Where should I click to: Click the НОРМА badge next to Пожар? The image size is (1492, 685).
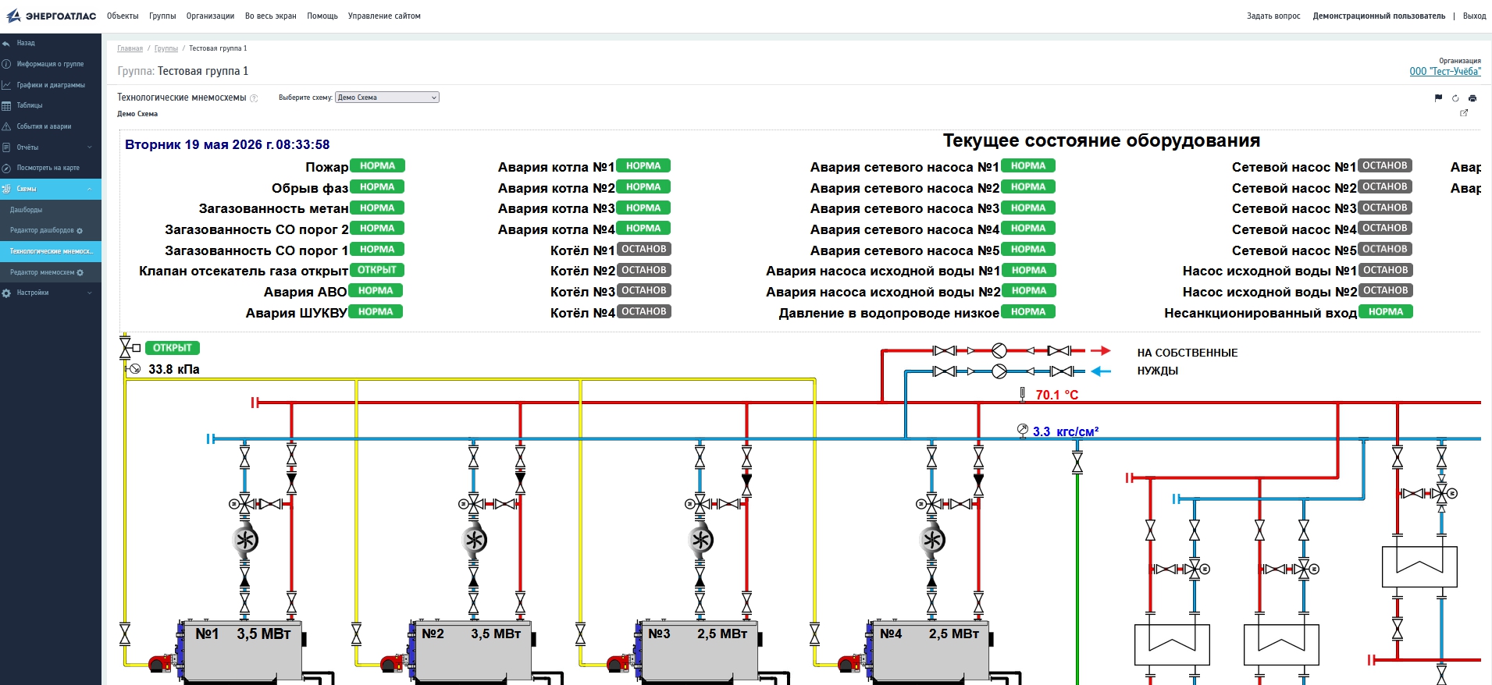point(377,166)
